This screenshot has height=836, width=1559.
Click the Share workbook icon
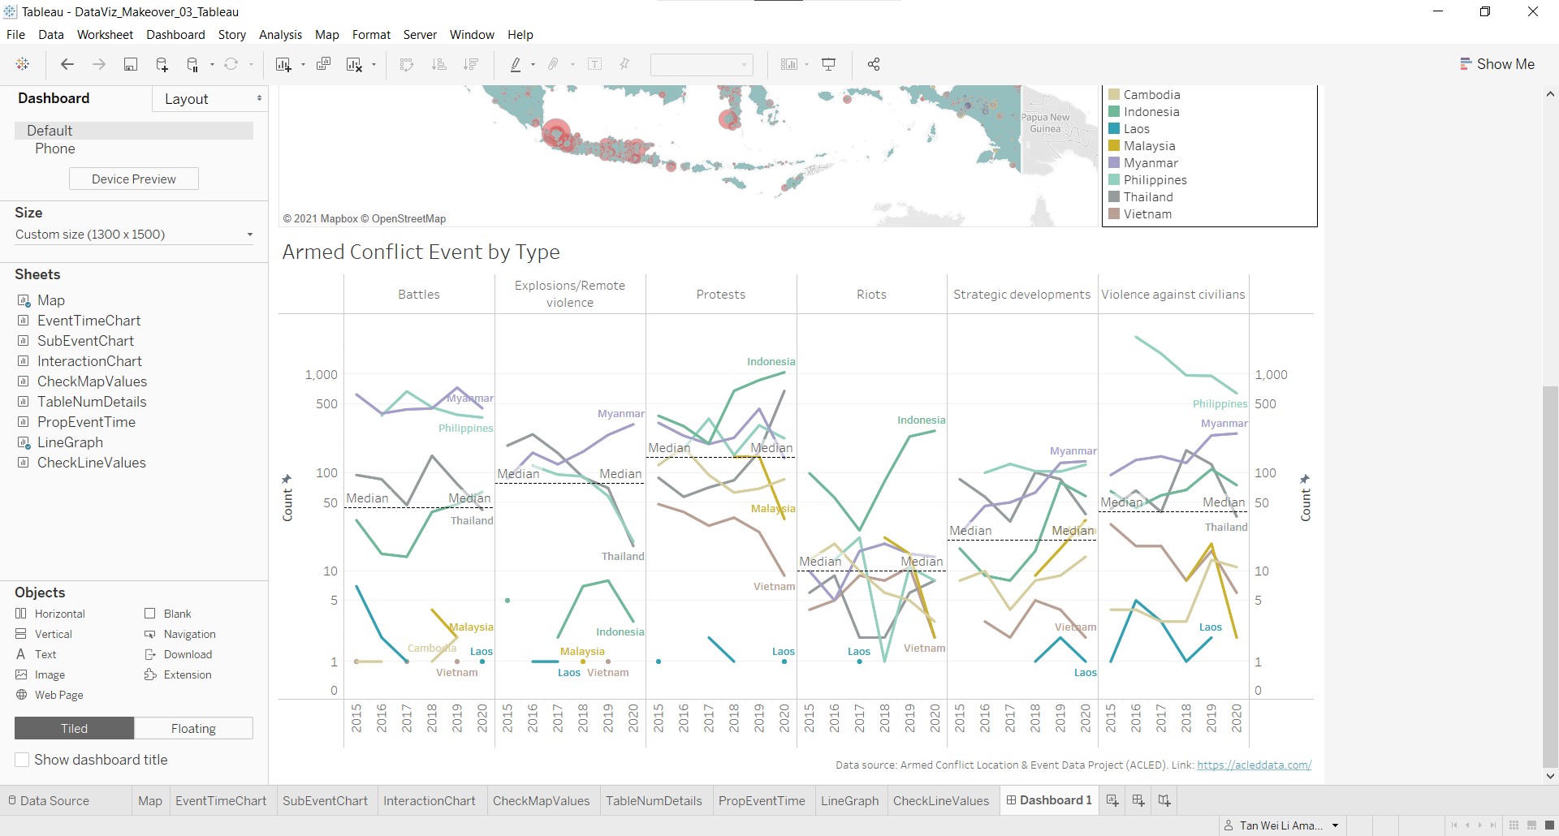[x=874, y=65]
